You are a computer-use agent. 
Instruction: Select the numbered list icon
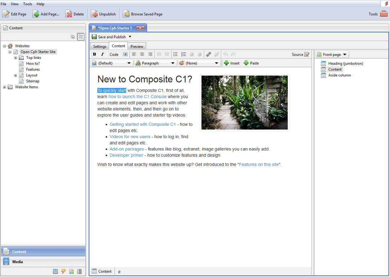click(183, 54)
